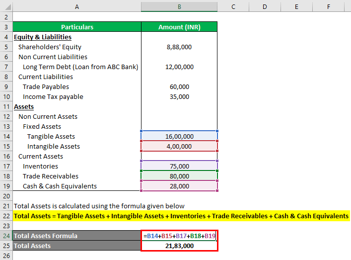Select row 24 header
The image size is (351, 260).
pos(6,236)
